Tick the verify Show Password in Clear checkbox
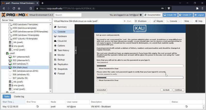Screen dimensions: 206x110 click(x=97, y=80)
